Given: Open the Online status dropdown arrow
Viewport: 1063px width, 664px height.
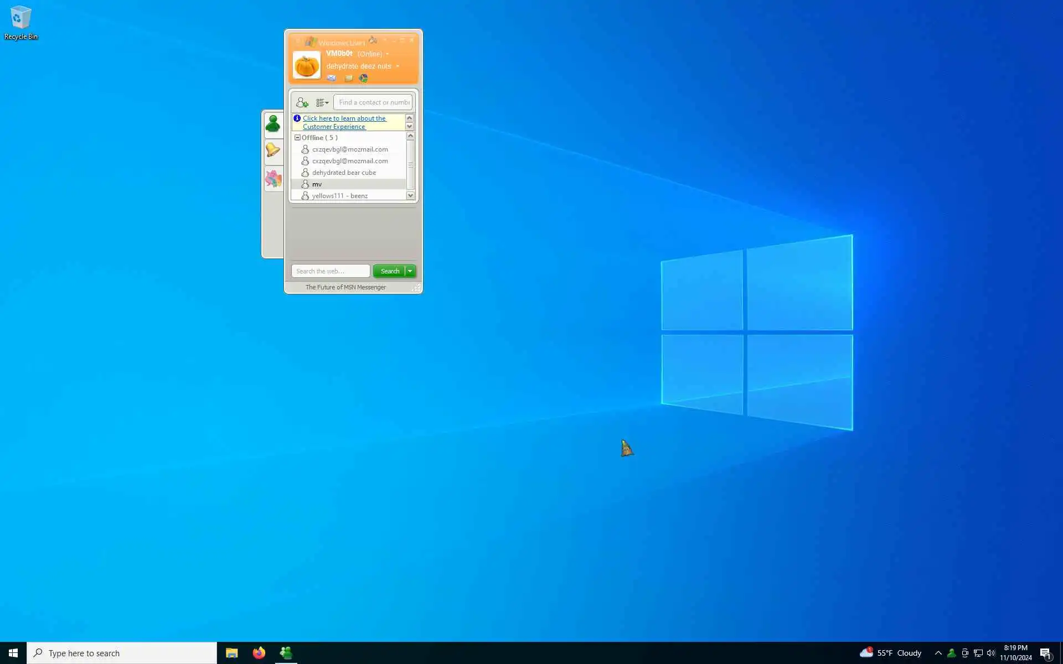Looking at the screenshot, I should (x=387, y=54).
